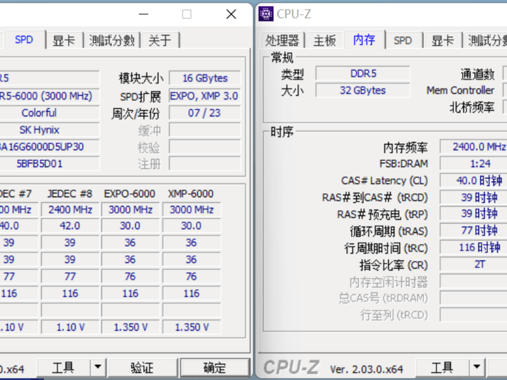Click the EXPO-6000 column header

130,194
